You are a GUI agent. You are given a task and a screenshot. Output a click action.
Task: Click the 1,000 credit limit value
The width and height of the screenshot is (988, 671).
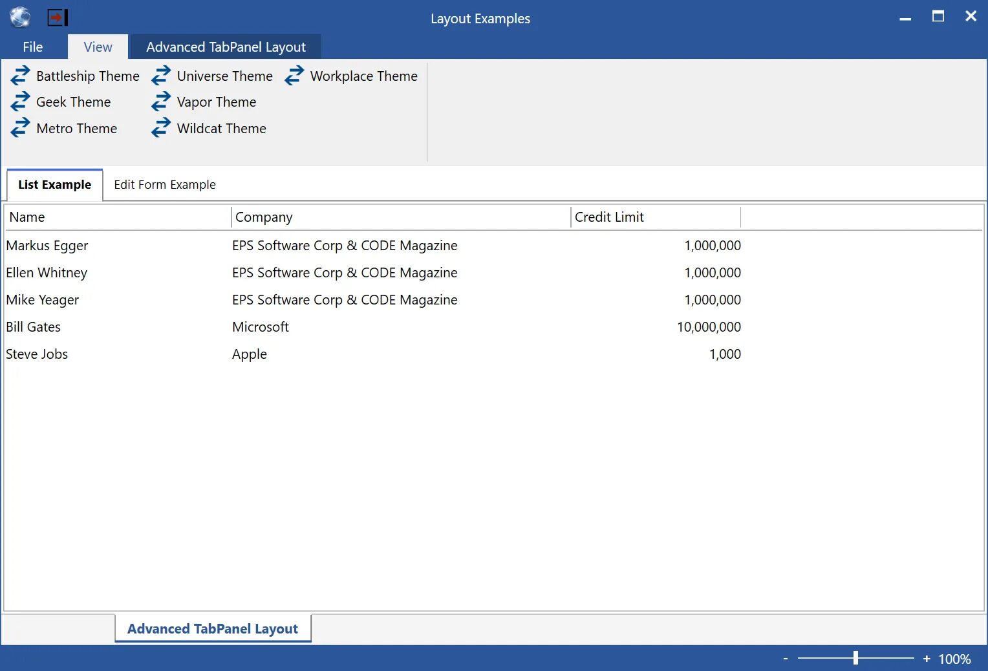pos(725,354)
